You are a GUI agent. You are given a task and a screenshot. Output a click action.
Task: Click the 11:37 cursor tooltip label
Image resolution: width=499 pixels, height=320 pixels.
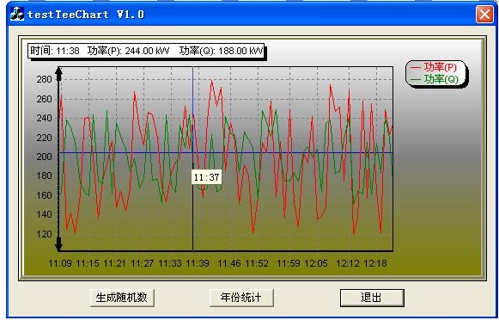[206, 177]
